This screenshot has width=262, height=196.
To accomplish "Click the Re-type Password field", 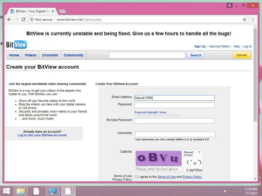I will (174, 121).
